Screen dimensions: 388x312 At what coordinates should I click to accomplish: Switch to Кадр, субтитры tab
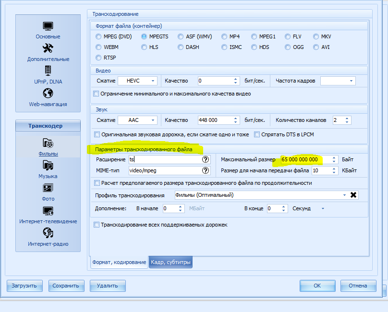170,262
